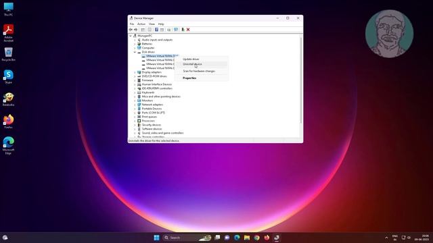433x243 pixels.
Task: Open Task View on the taskbar
Action: click(217, 238)
